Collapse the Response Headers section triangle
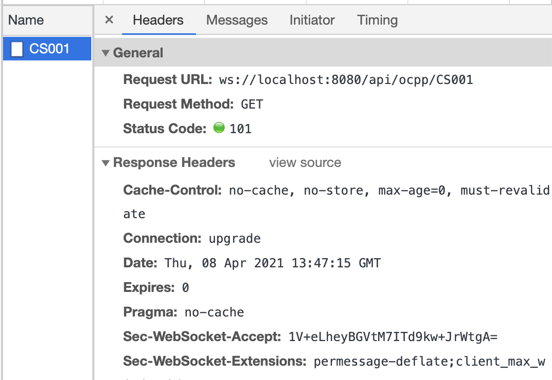The image size is (552, 380). [x=106, y=163]
